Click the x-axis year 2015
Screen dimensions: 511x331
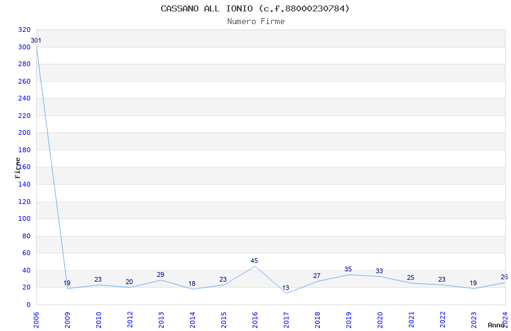point(224,320)
